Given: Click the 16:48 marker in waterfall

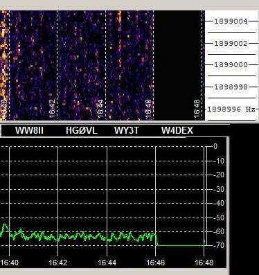Looking at the screenshot, I should click(x=197, y=108).
